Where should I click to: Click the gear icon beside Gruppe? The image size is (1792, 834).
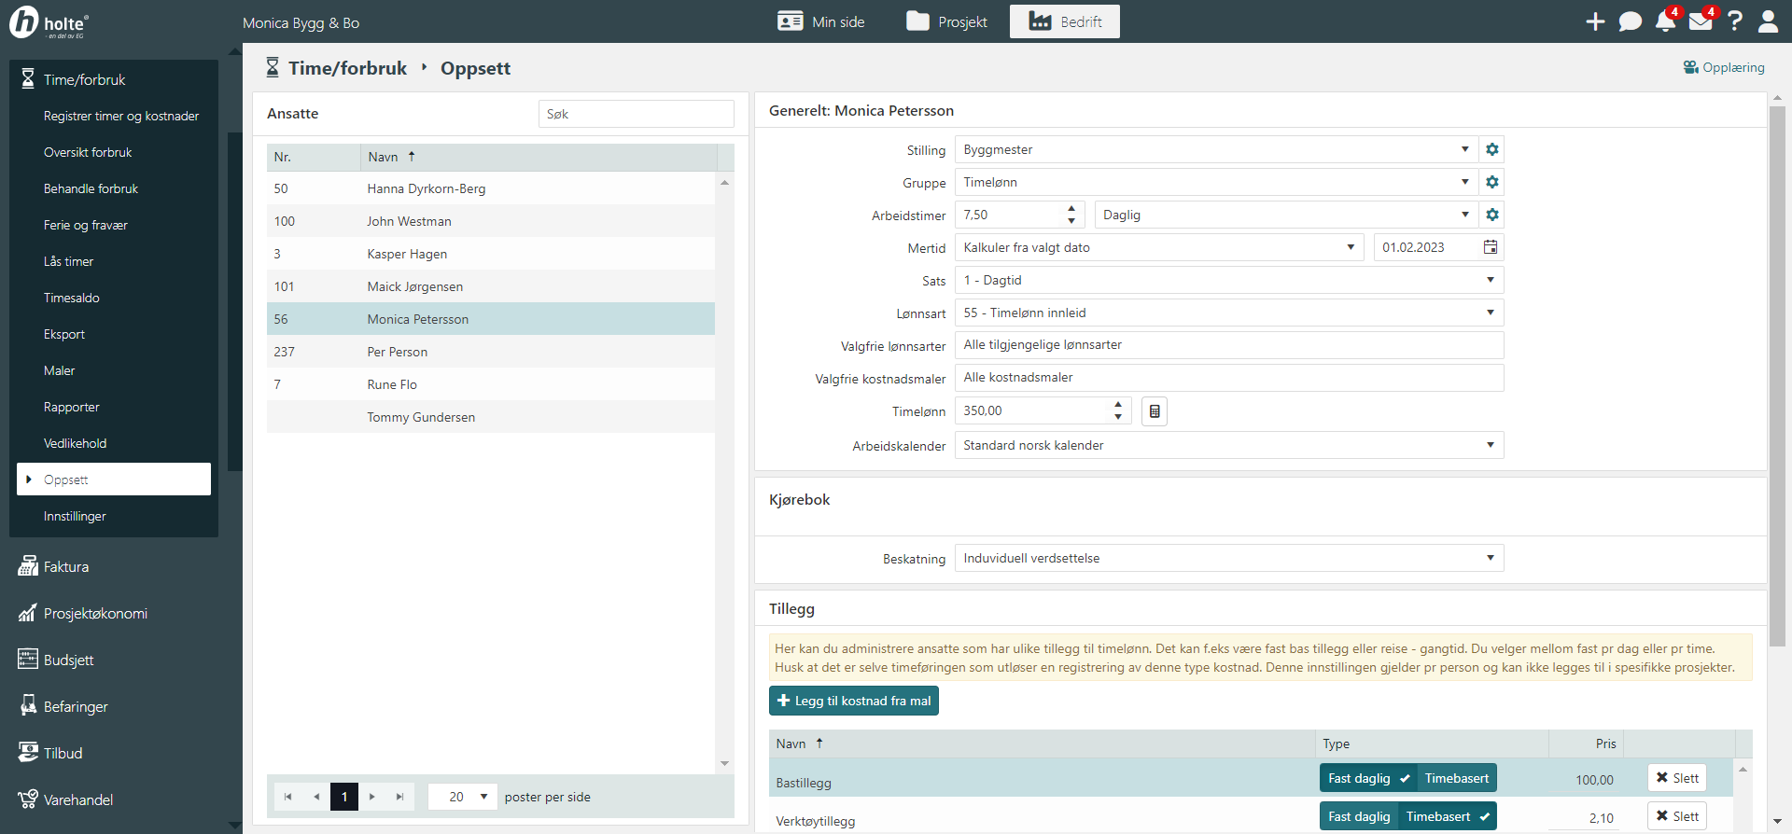pyautogui.click(x=1491, y=183)
